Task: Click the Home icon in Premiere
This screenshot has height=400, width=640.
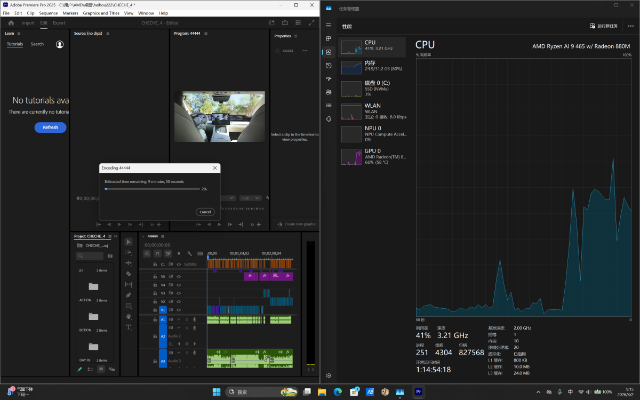Action: tap(11, 23)
